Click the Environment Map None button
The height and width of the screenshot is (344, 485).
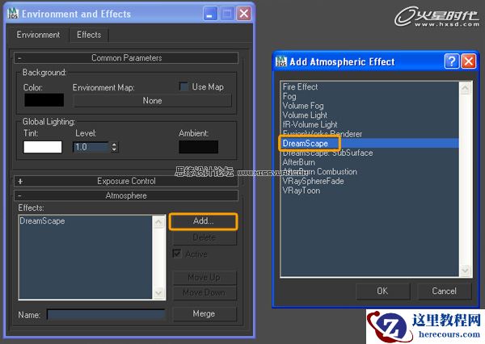coord(152,101)
